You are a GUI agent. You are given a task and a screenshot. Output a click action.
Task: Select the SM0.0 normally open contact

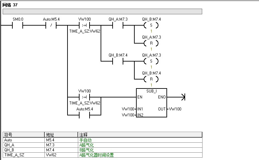click(17, 25)
